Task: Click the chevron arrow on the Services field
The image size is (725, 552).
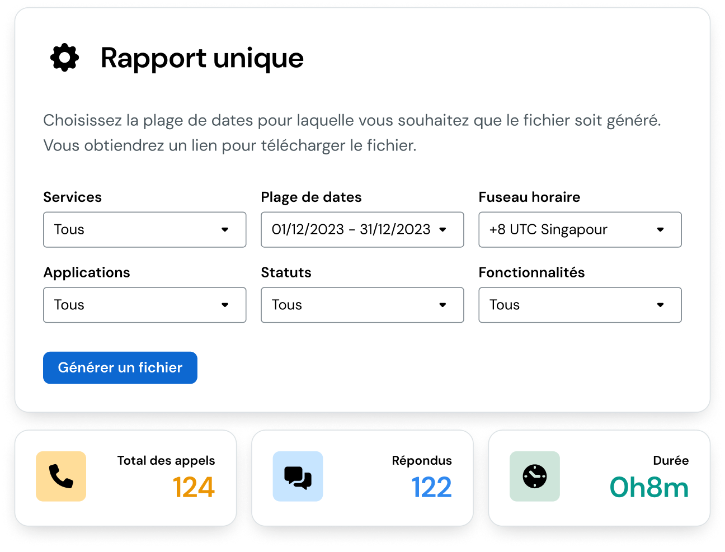Action: click(225, 229)
